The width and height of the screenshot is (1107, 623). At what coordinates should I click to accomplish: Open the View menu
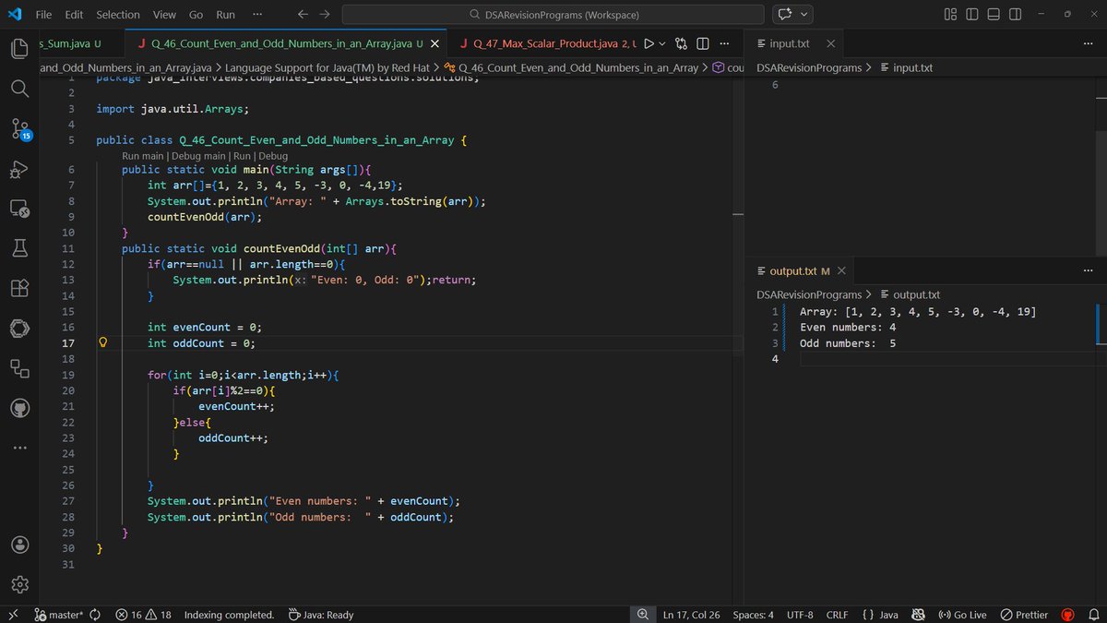[x=164, y=15]
